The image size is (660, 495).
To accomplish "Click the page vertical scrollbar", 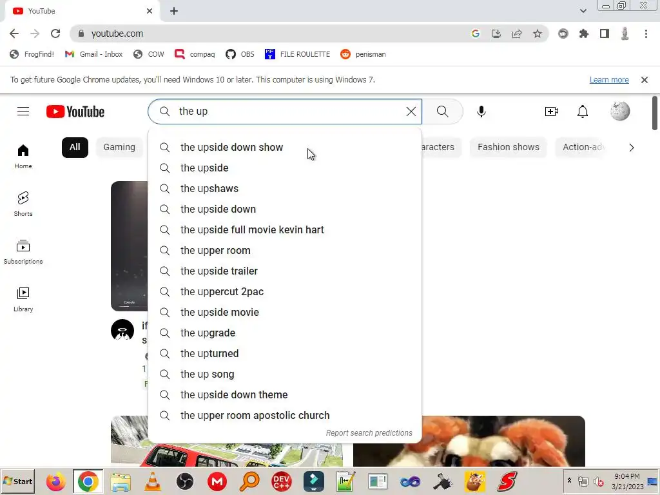I will coord(655,113).
